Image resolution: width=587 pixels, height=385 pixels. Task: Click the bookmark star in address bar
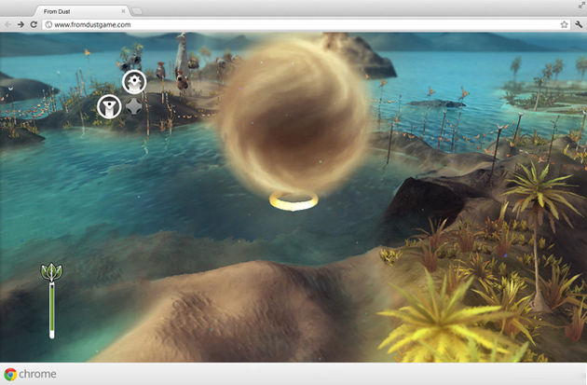[565, 24]
